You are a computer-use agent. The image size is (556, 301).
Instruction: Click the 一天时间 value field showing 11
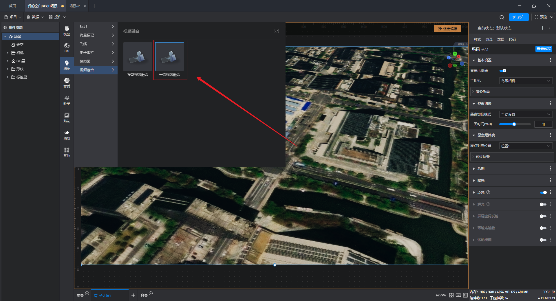click(x=543, y=124)
